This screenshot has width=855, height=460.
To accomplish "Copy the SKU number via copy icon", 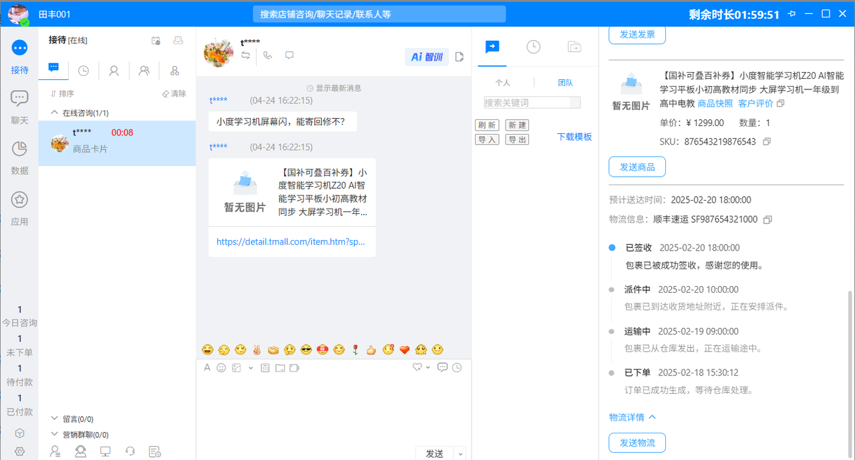I will tap(767, 141).
